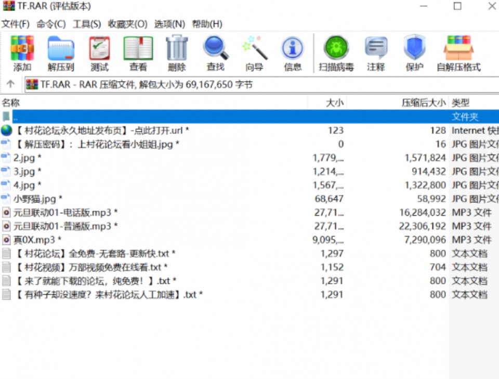Image resolution: width=499 pixels, height=379 pixels.
Task: Click the 解压到 (Extract to) icon
Action: pyautogui.click(x=61, y=48)
